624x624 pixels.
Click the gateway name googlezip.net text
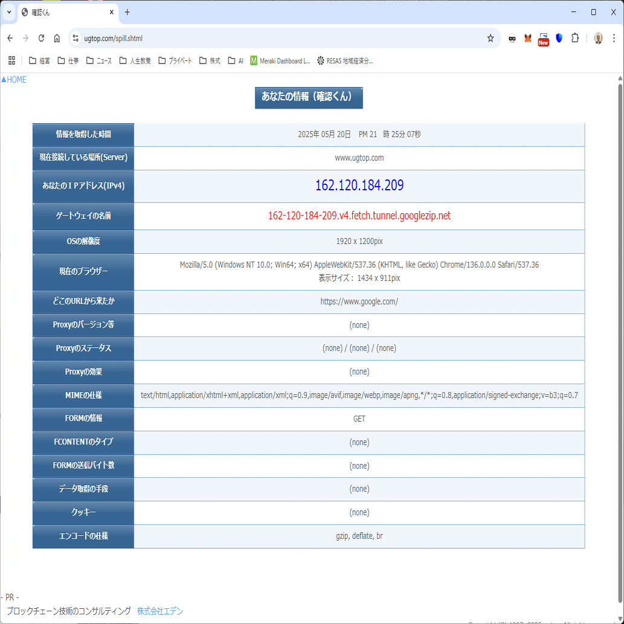coord(359,216)
